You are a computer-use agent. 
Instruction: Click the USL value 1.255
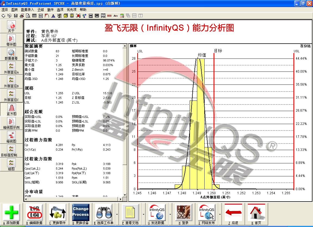[x=60, y=93]
